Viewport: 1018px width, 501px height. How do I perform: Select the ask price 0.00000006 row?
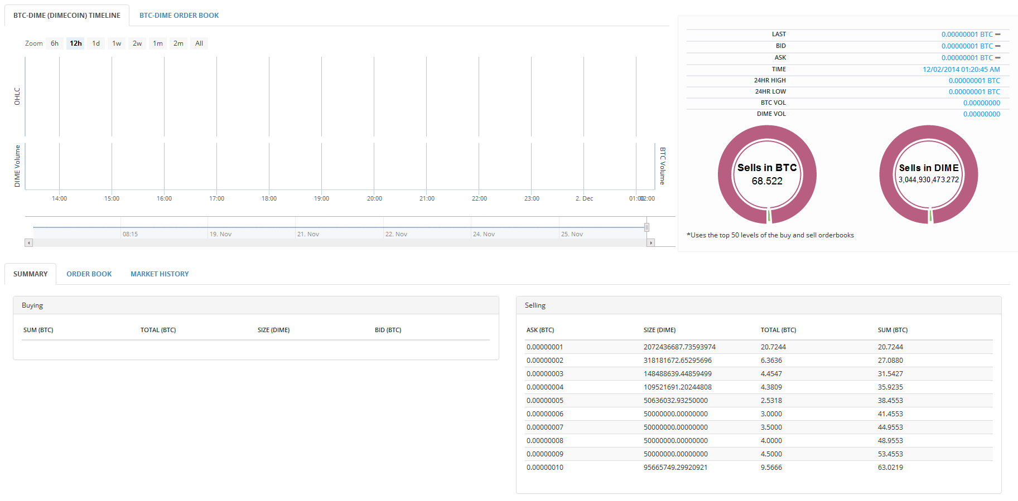point(759,414)
